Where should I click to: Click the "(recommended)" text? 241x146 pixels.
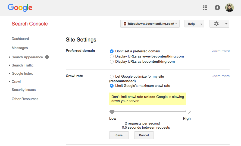(123, 81)
